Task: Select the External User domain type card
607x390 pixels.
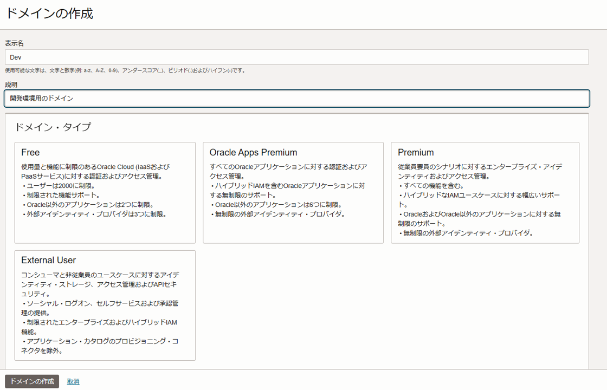Action: pos(105,305)
